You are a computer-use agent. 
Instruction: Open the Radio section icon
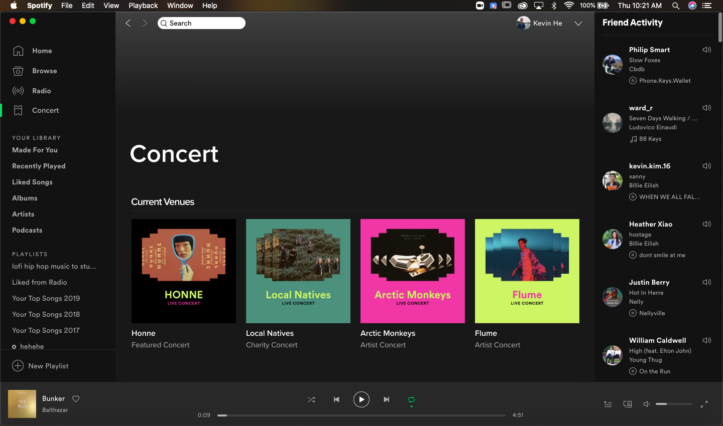click(x=18, y=91)
